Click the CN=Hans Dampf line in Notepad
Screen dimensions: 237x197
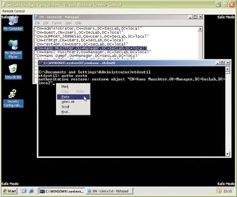(x=87, y=56)
